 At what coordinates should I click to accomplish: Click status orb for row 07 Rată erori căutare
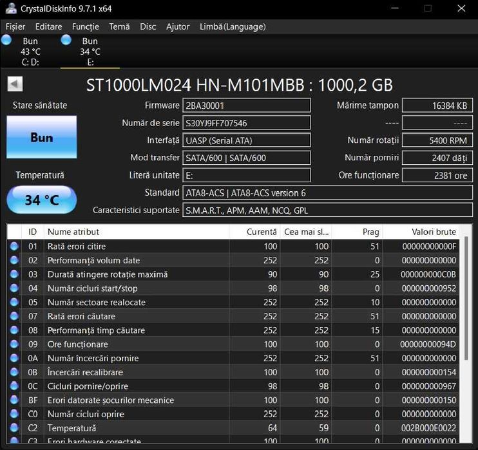coord(14,316)
